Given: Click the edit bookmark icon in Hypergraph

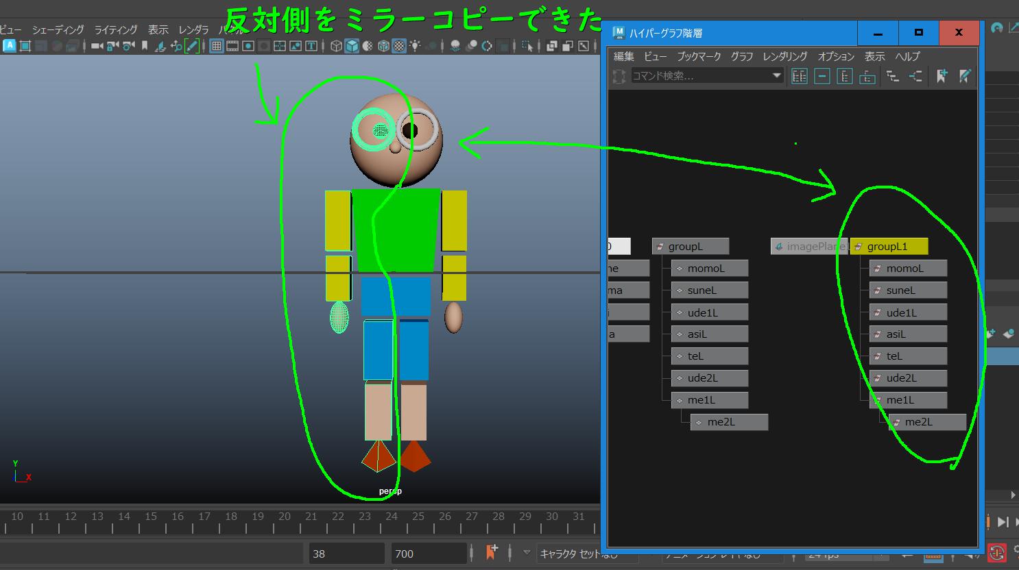Looking at the screenshot, I should point(965,76).
